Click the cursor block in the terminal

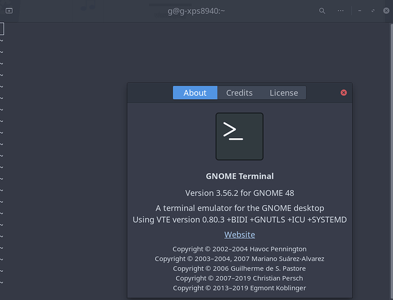[2, 29]
